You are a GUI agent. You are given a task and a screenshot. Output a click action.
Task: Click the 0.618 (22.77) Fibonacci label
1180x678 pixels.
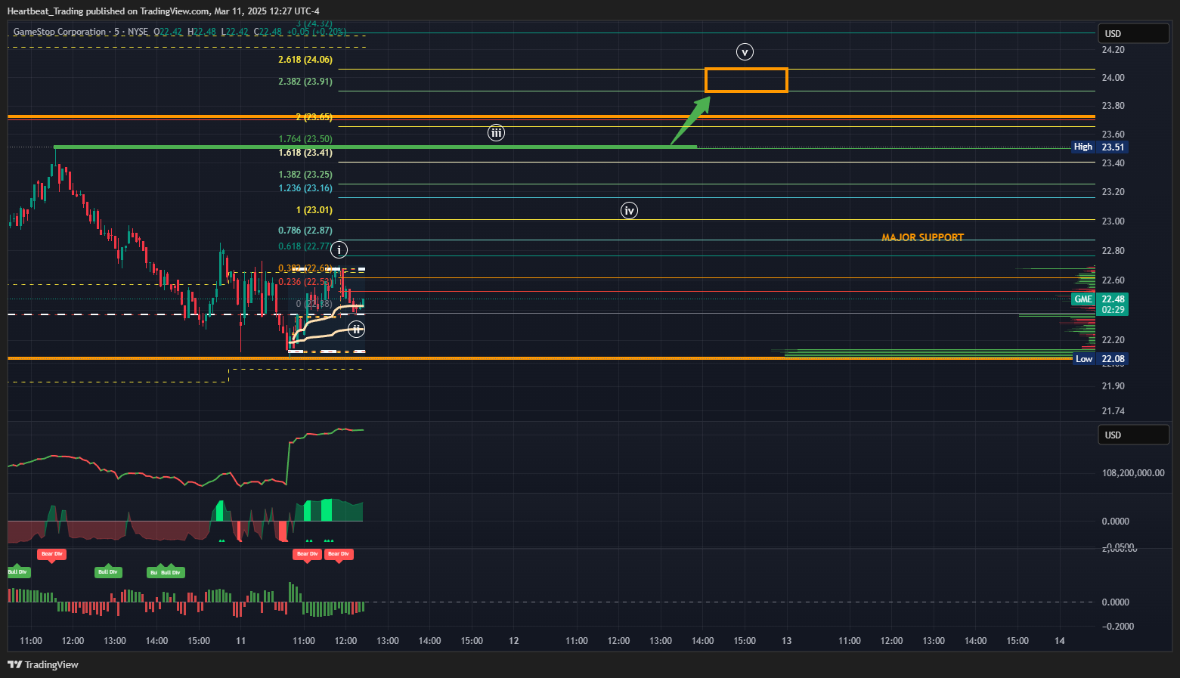click(305, 246)
